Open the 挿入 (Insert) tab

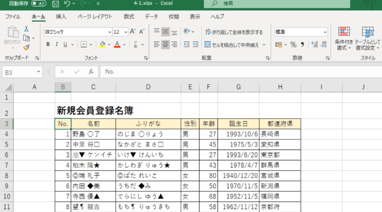[61, 16]
